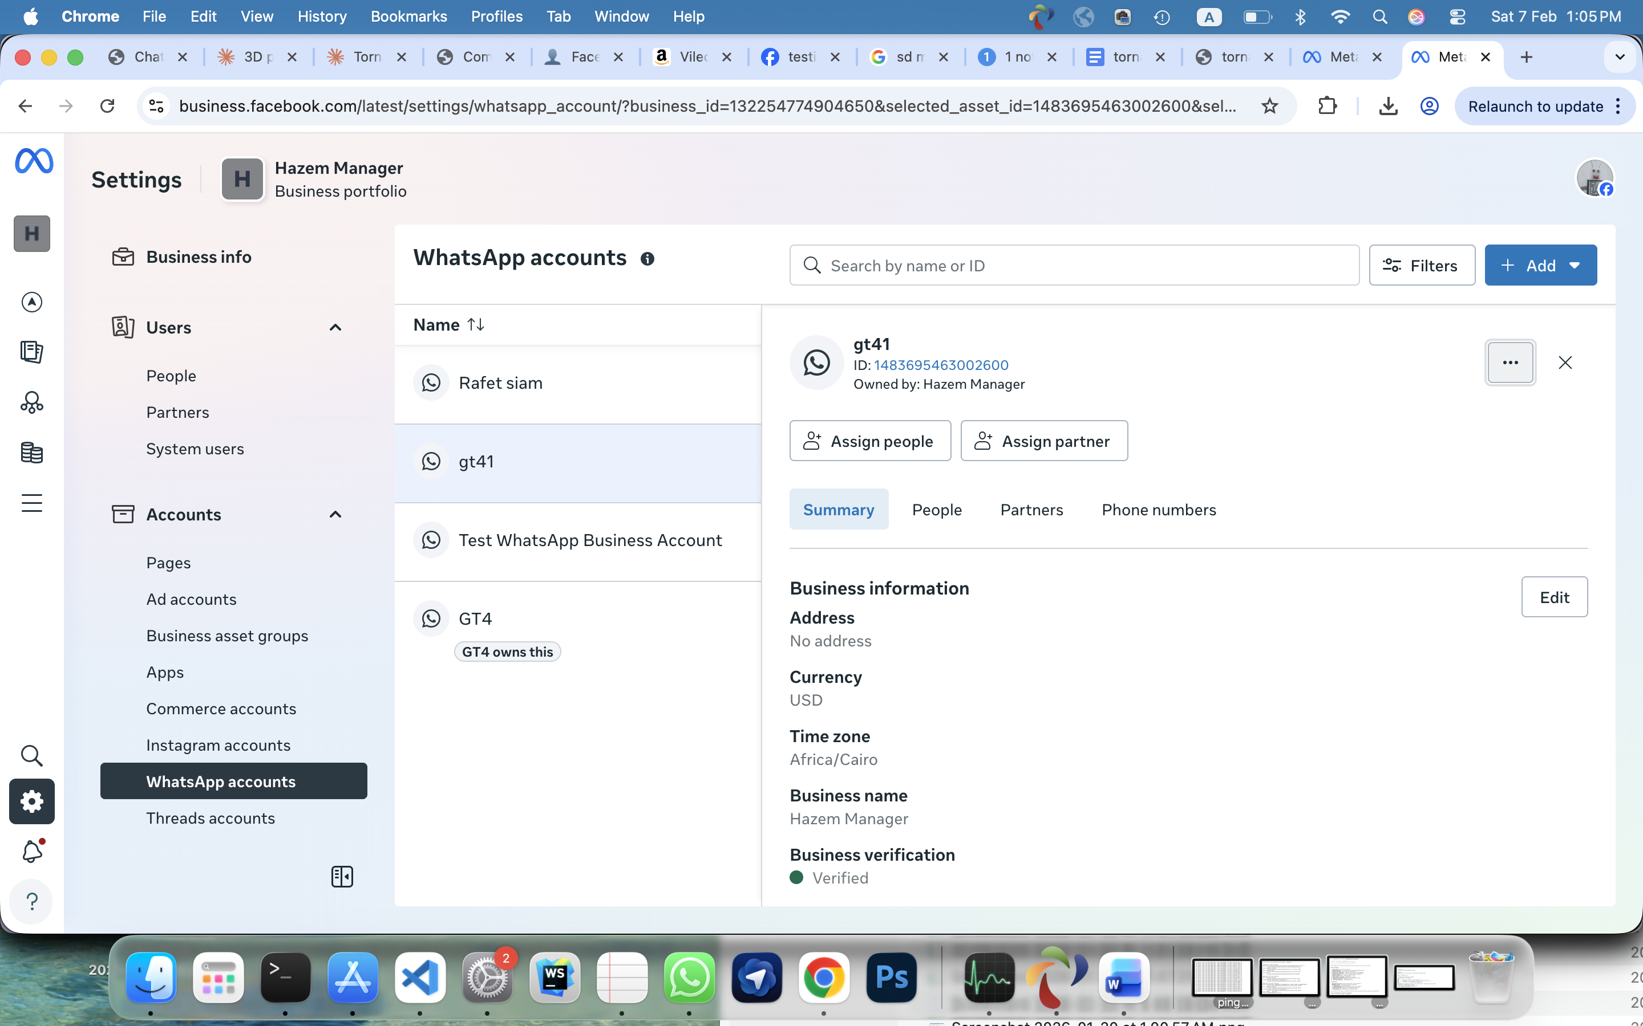The width and height of the screenshot is (1643, 1026).
Task: Open the Filters button
Action: point(1422,265)
